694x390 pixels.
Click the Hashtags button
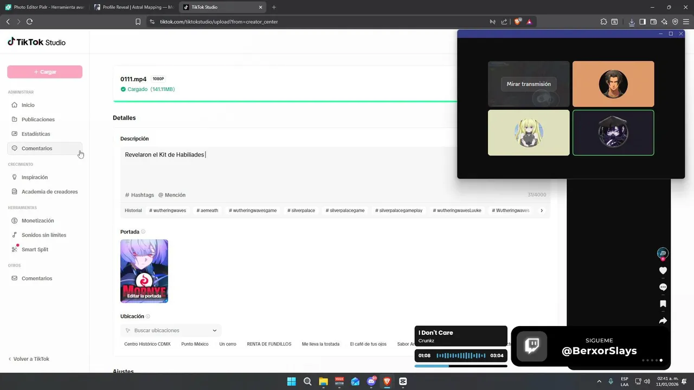click(x=139, y=195)
